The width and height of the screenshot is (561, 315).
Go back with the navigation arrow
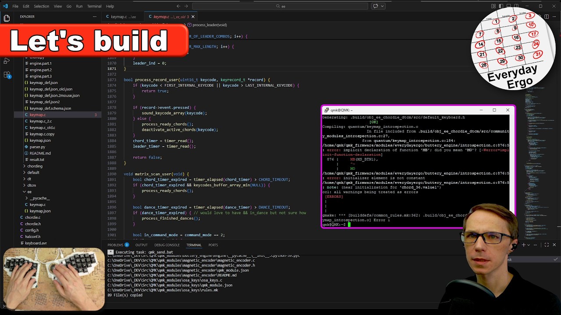[x=178, y=6]
